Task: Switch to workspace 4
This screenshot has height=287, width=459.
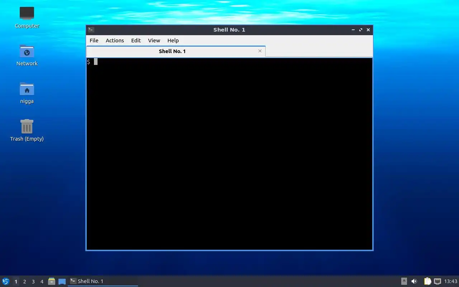Action: point(42,282)
